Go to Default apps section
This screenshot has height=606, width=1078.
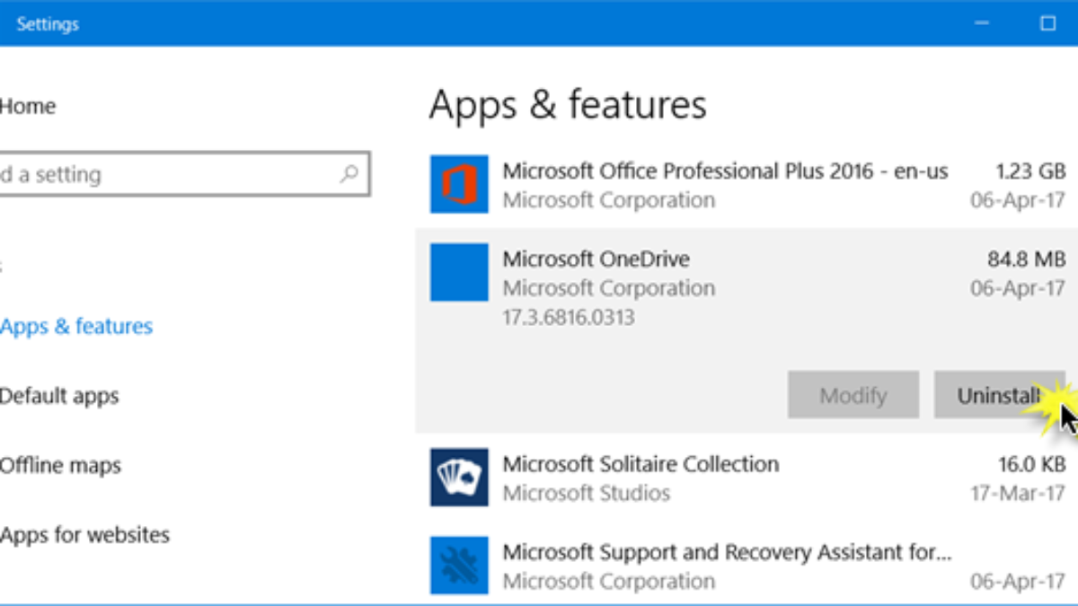pos(59,396)
